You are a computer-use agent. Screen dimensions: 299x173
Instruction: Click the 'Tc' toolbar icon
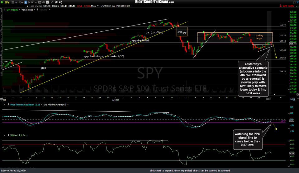coord(40,2)
